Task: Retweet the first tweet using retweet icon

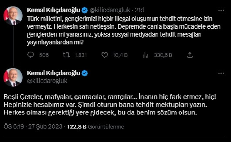Action: pos(67,55)
